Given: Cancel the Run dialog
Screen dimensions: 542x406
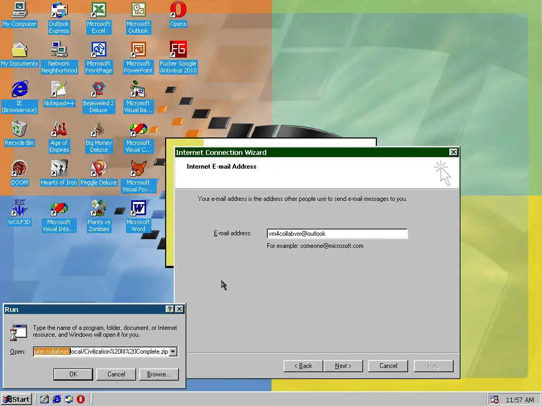Looking at the screenshot, I should point(116,374).
